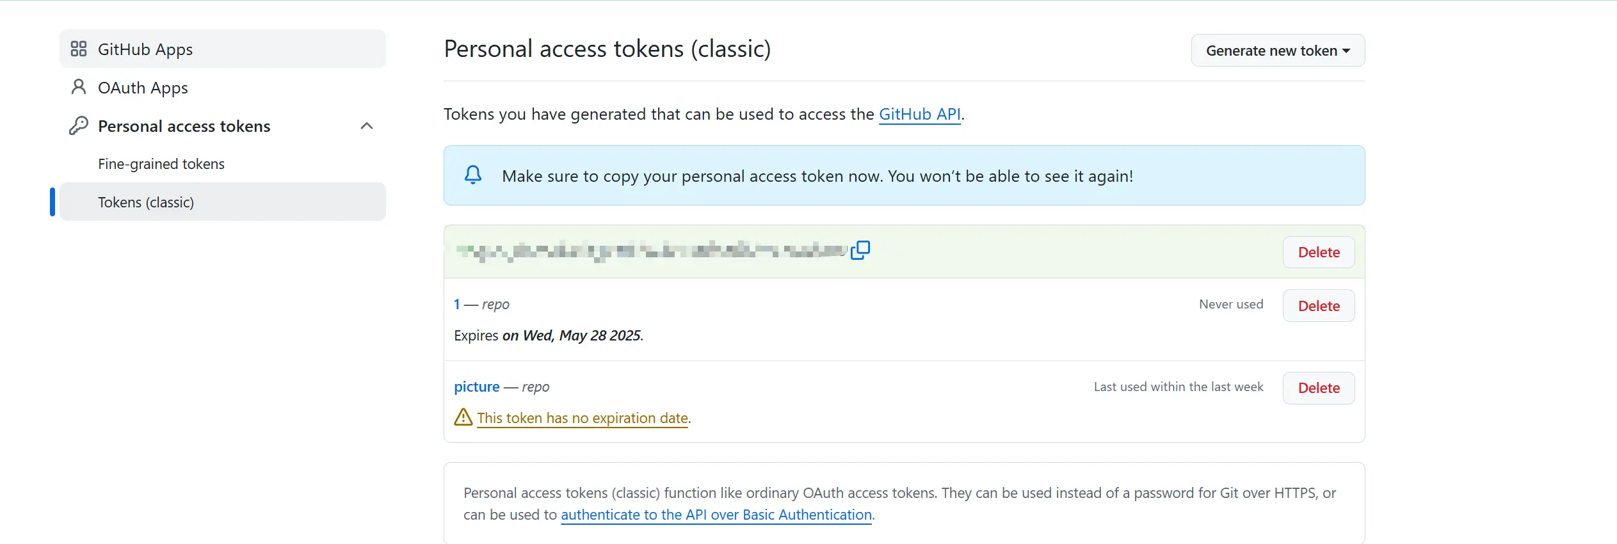Viewport: 1617px width, 544px height.
Task: Open the GitHub API link
Action: point(919,114)
